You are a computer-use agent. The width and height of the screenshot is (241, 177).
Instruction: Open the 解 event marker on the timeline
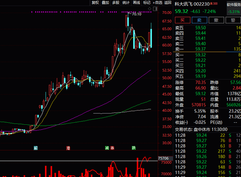pyautogui.click(x=36, y=148)
